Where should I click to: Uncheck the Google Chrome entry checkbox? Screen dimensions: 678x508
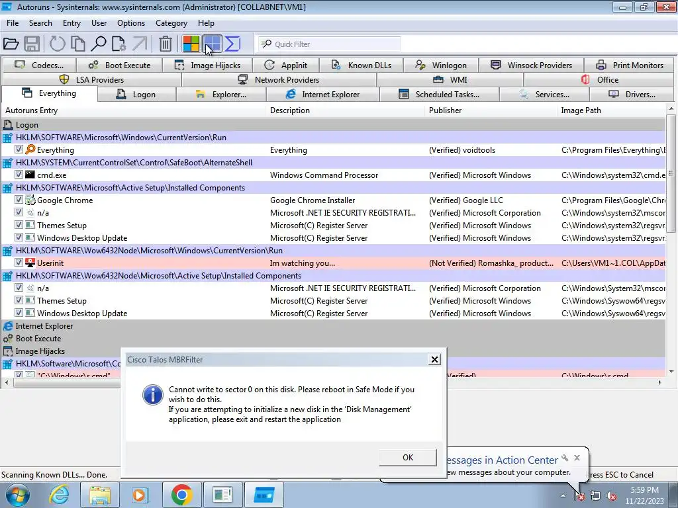click(x=19, y=199)
